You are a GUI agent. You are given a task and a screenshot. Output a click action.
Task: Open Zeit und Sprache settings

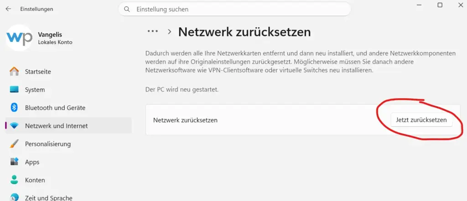pyautogui.click(x=68, y=196)
